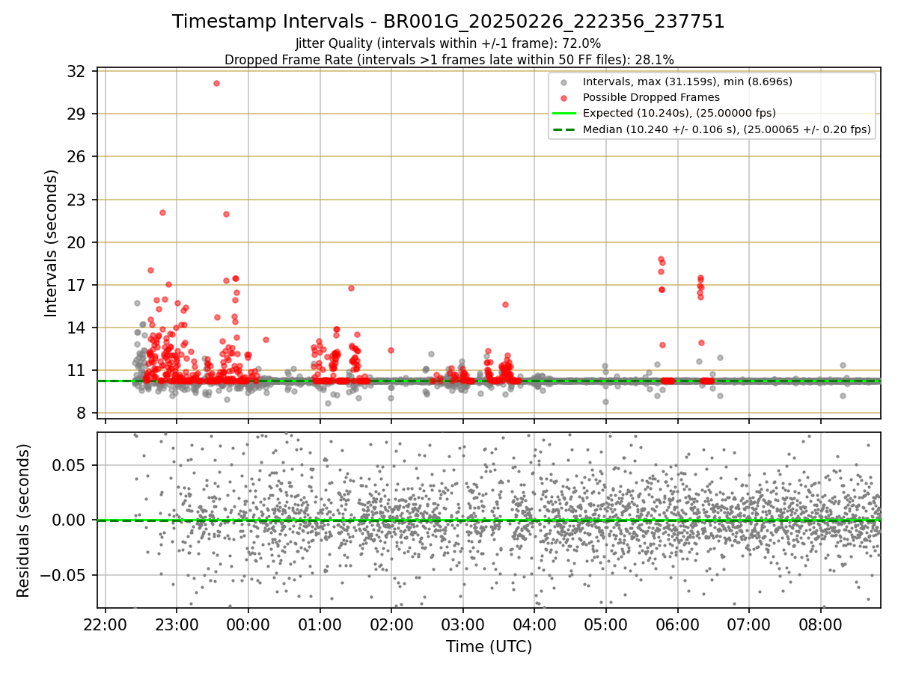Click the 'Jitter Quality' 72.0% subtitle line
898x673 pixels.
(448, 44)
